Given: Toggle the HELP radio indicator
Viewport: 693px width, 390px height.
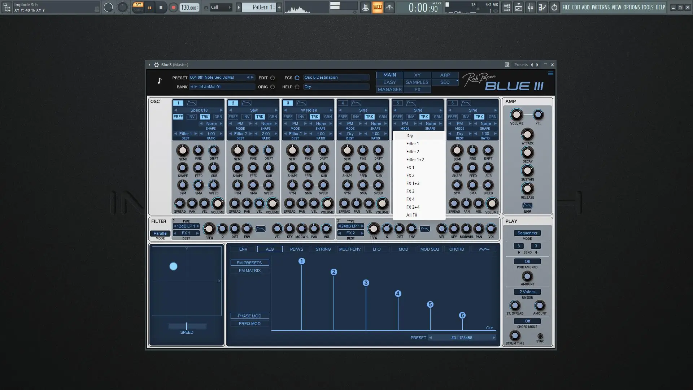Looking at the screenshot, I should tap(297, 87).
